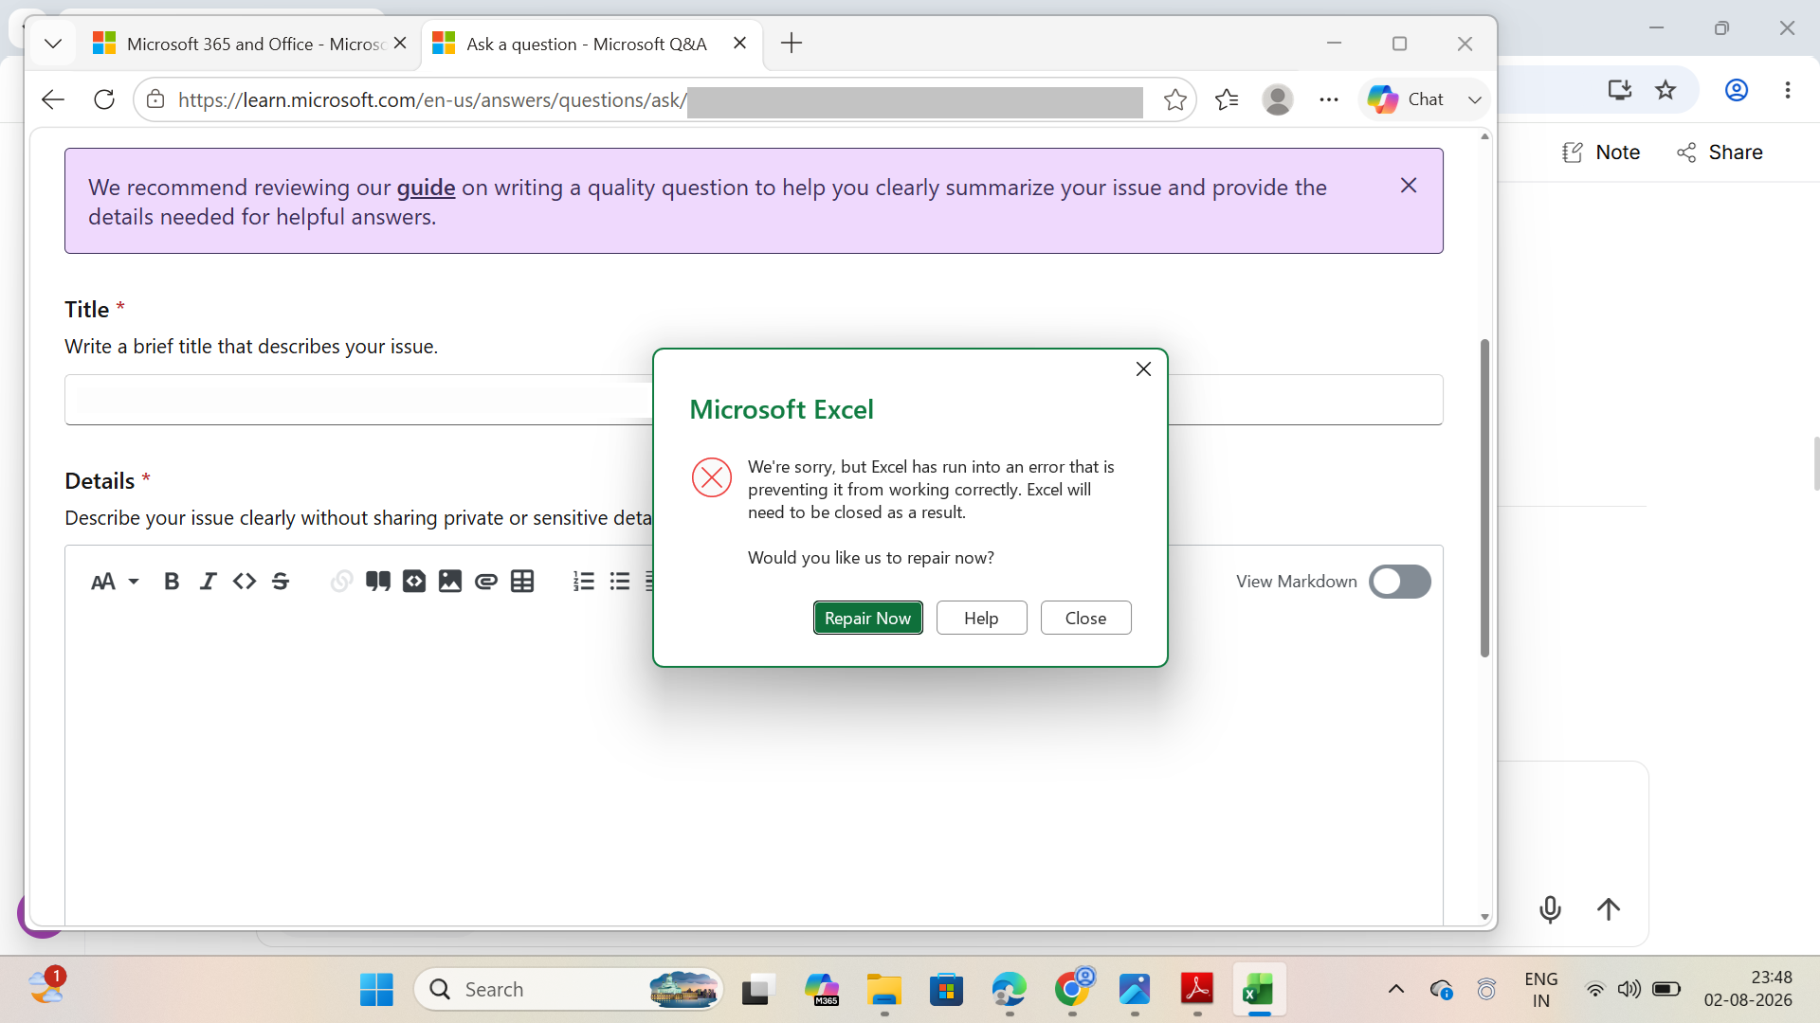The image size is (1820, 1023).
Task: Open the guide link in the banner
Action: click(x=426, y=188)
